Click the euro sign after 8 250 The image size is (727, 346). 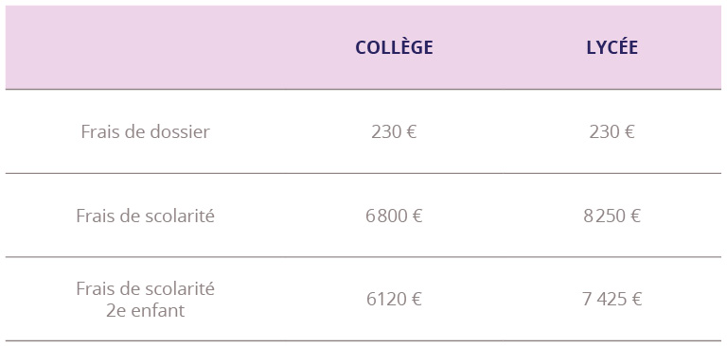(635, 216)
